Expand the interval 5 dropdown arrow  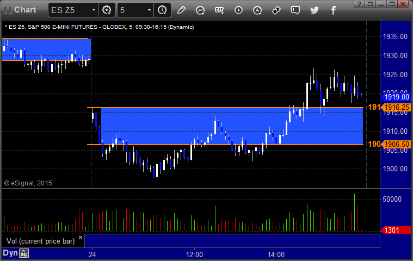149,10
